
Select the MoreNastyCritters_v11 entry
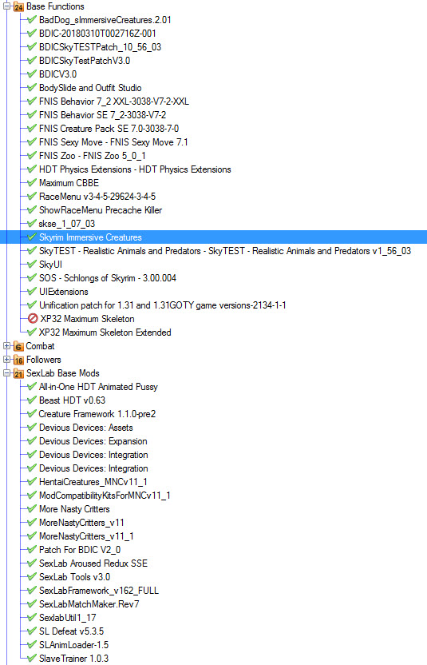tap(81, 523)
